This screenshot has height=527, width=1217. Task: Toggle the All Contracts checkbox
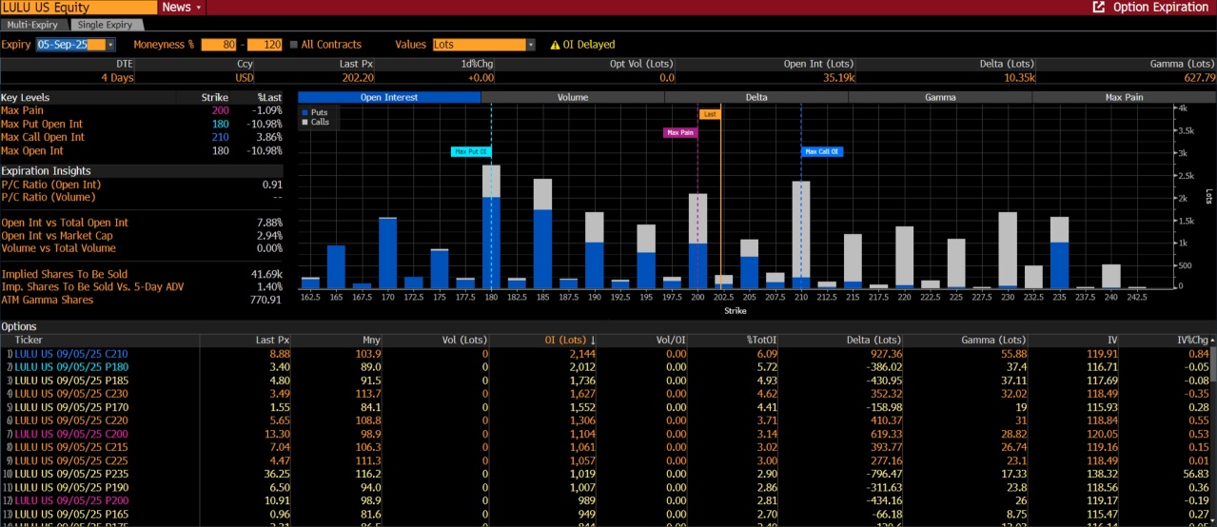[x=293, y=45]
